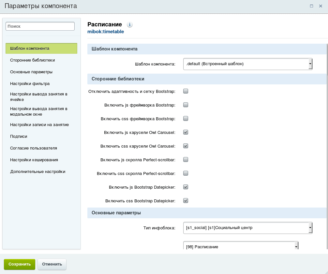
Task: Disable css карусели Owl Carousel option
Action: pos(186,146)
